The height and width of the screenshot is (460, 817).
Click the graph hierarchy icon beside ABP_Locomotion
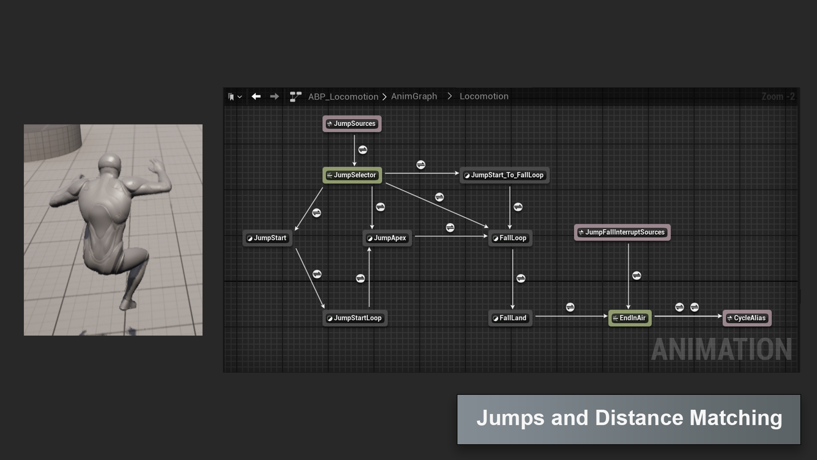click(x=295, y=97)
